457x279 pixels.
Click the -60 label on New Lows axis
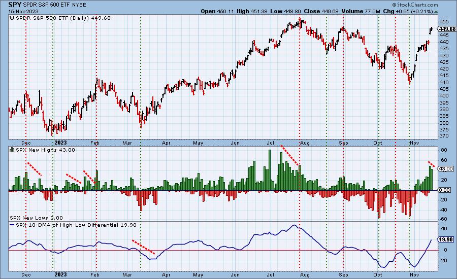coord(443,219)
